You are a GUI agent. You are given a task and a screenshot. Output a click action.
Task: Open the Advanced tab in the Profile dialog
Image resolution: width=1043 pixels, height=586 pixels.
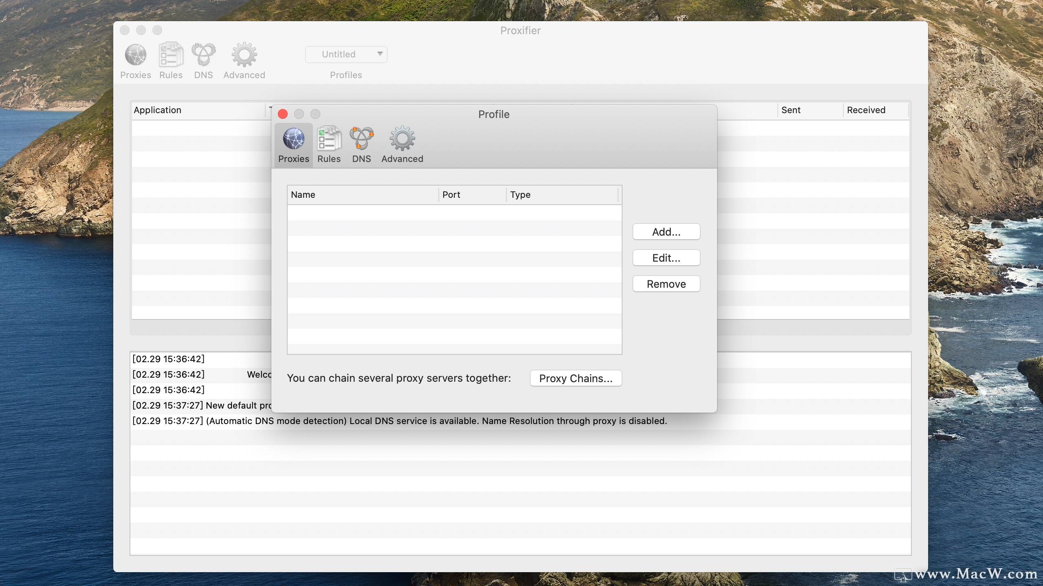402,145
